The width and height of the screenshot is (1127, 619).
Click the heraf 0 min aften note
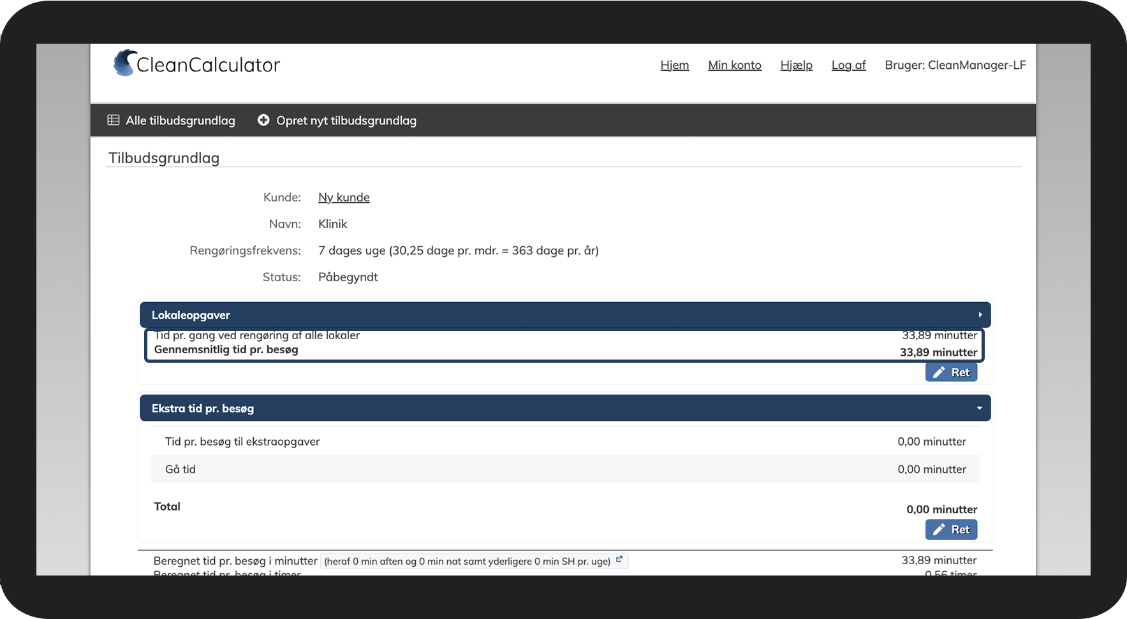pos(468,562)
